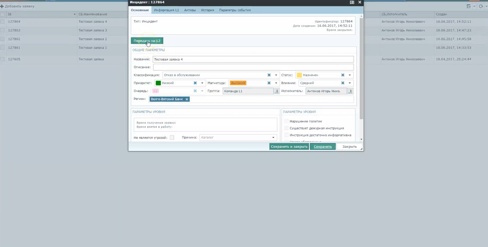
Task: Click the refresh icon in the grid toolbar
Action: click(481, 6)
